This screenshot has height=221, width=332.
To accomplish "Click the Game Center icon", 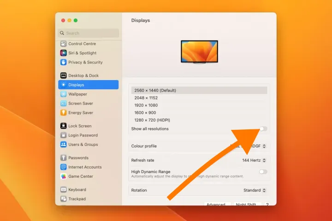I will pyautogui.click(x=63, y=176).
